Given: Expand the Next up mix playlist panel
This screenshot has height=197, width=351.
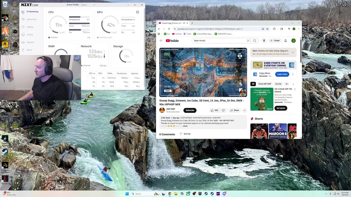Looking at the screenshot, I should coord(293,52).
